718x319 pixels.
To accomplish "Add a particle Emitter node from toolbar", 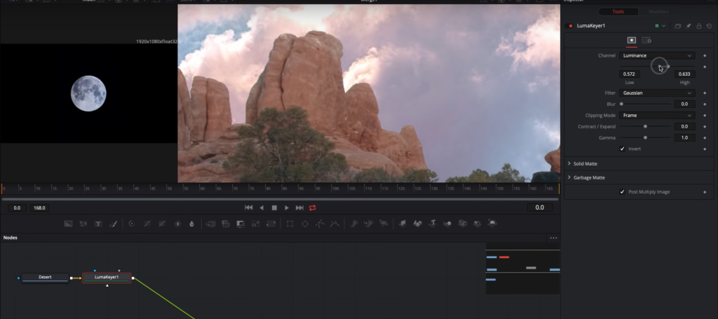I will tap(354, 224).
